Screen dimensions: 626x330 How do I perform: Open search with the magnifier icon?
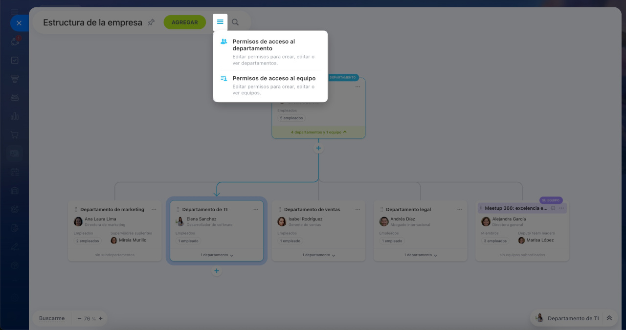tap(235, 22)
